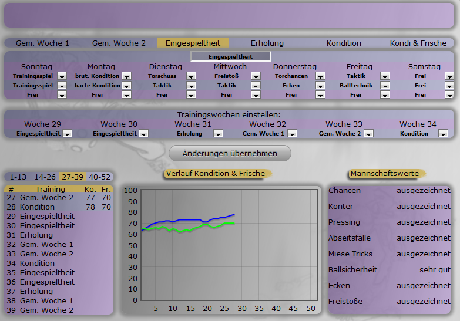Image resolution: width=460 pixels, height=321 pixels.
Task: Select week 14-26 range
Action: pos(45,177)
